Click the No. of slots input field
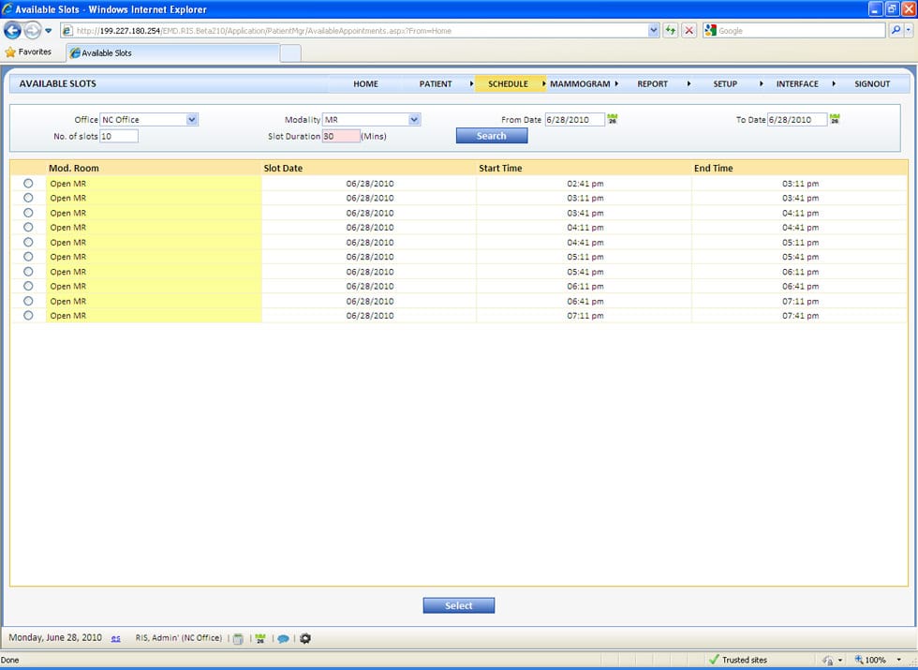918x670 pixels. click(119, 136)
